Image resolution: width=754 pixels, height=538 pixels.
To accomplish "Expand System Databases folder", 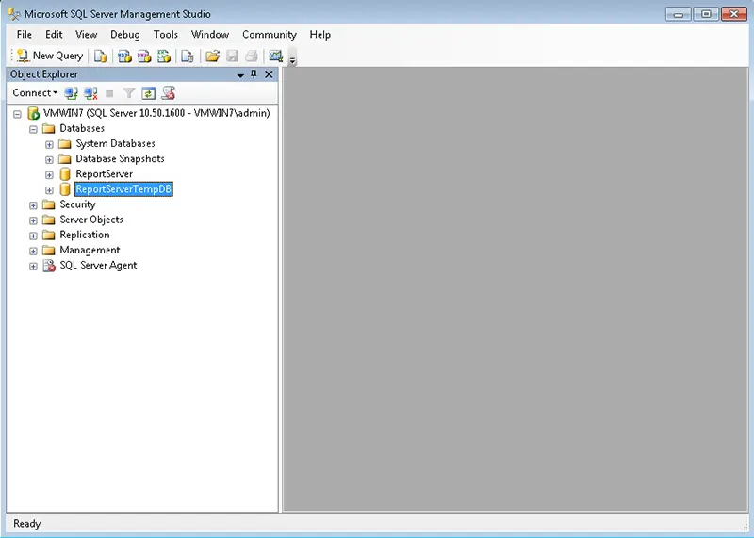I will [x=49, y=145].
